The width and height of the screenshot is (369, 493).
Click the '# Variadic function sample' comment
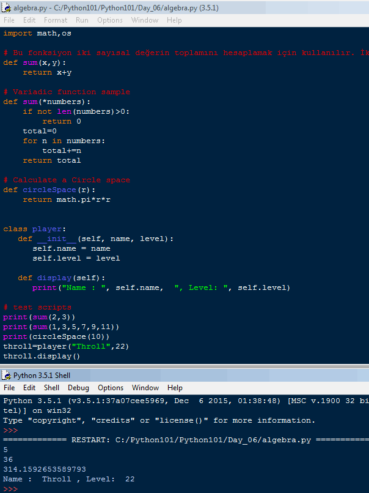point(67,92)
